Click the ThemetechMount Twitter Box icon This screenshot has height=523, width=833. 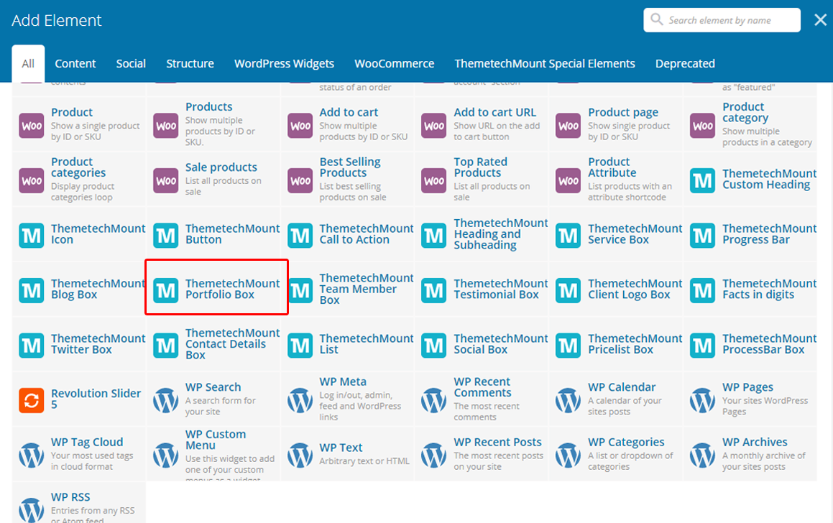tap(32, 345)
